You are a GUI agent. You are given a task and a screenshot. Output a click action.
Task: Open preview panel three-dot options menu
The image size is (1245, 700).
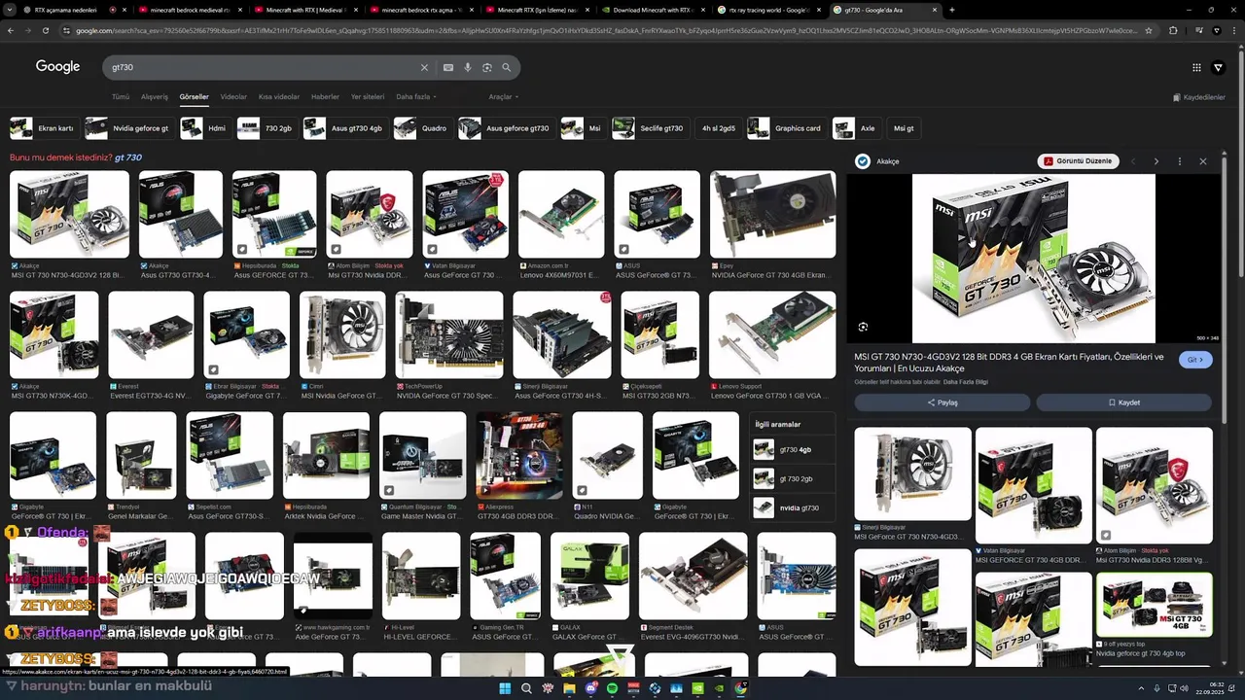tap(1179, 161)
